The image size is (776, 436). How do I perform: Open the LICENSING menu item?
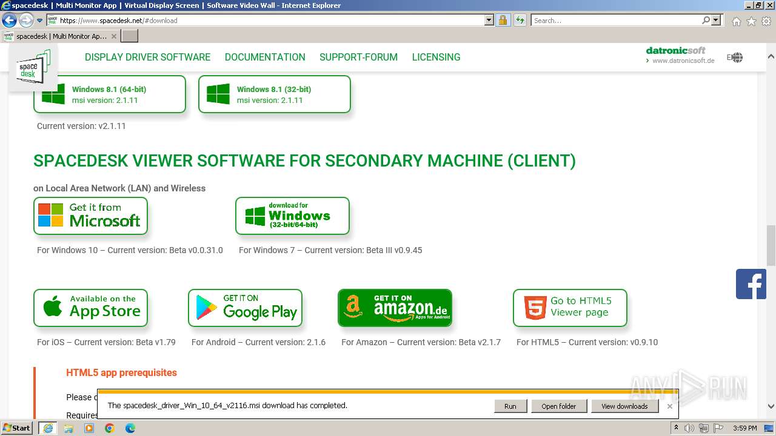[436, 58]
